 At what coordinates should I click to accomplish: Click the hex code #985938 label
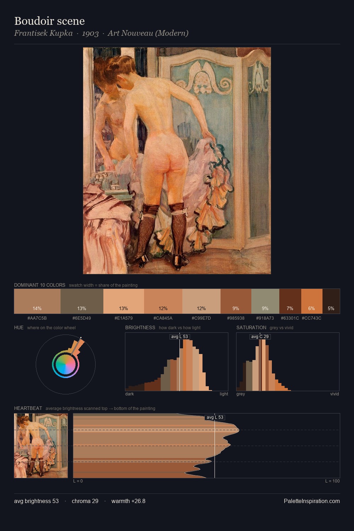[x=236, y=318]
